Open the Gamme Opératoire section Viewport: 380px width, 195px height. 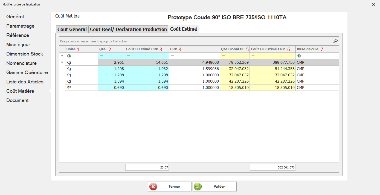click(x=27, y=72)
